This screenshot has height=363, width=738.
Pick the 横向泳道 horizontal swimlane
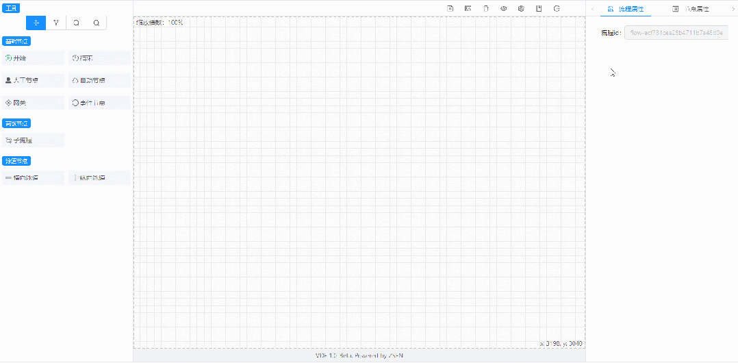point(33,177)
